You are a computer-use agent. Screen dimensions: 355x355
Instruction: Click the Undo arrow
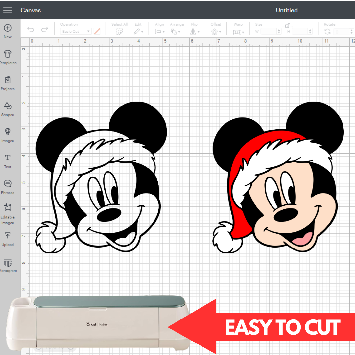[31, 29]
